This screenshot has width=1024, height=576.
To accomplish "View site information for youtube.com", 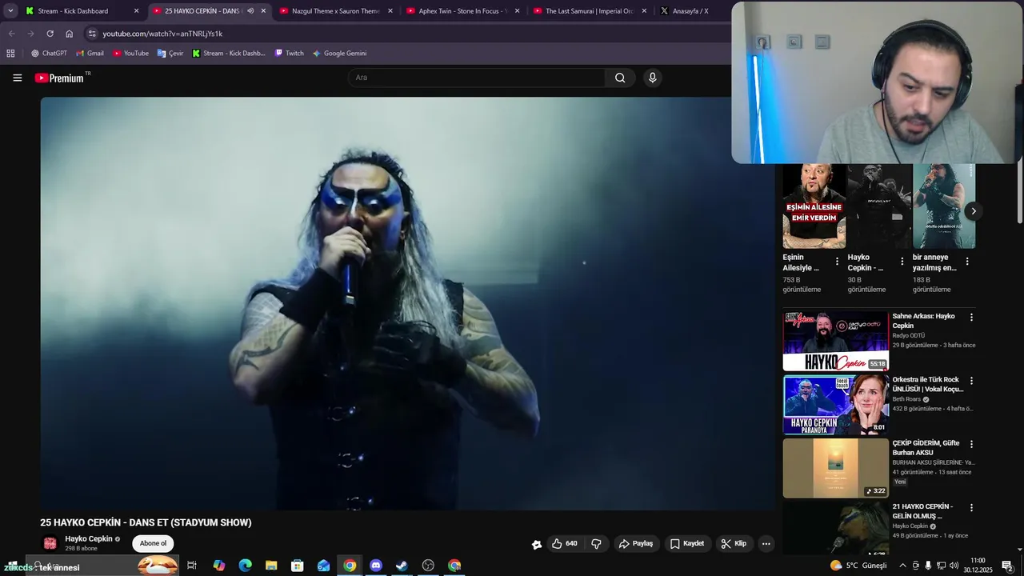I will (x=92, y=34).
